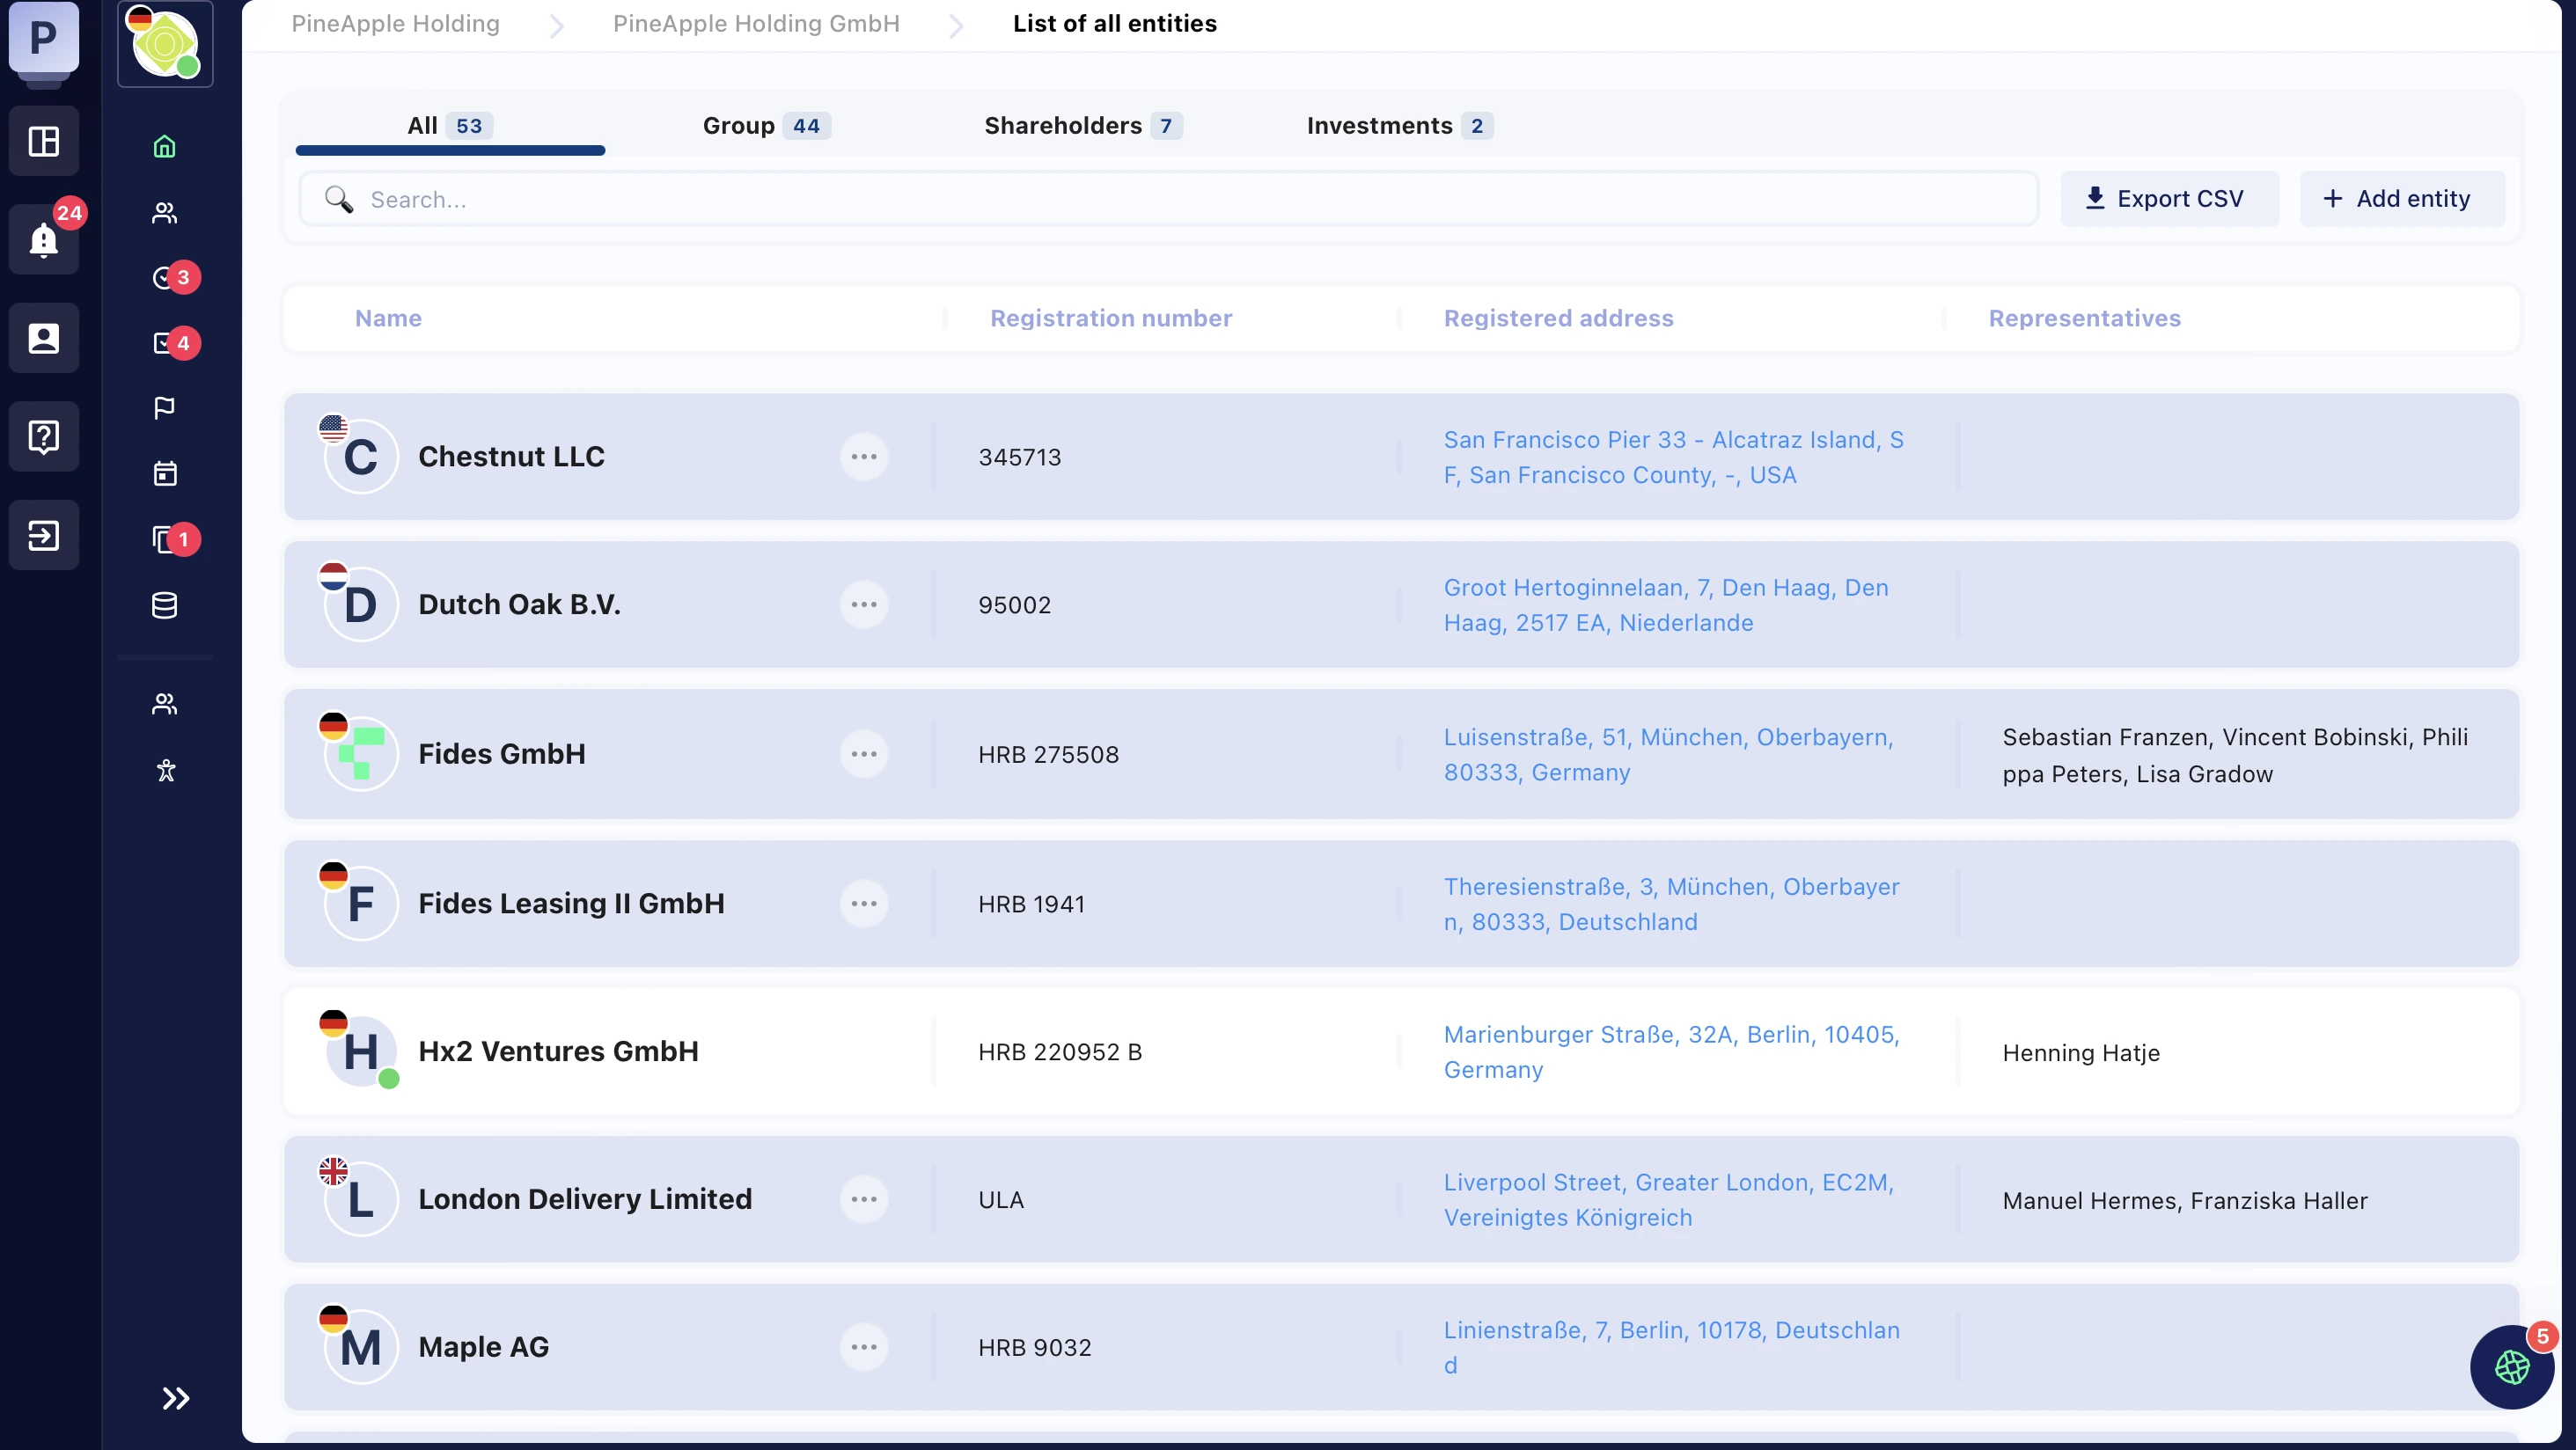
Task: Open the Dutch Oak B.V. entity
Action: (x=519, y=605)
